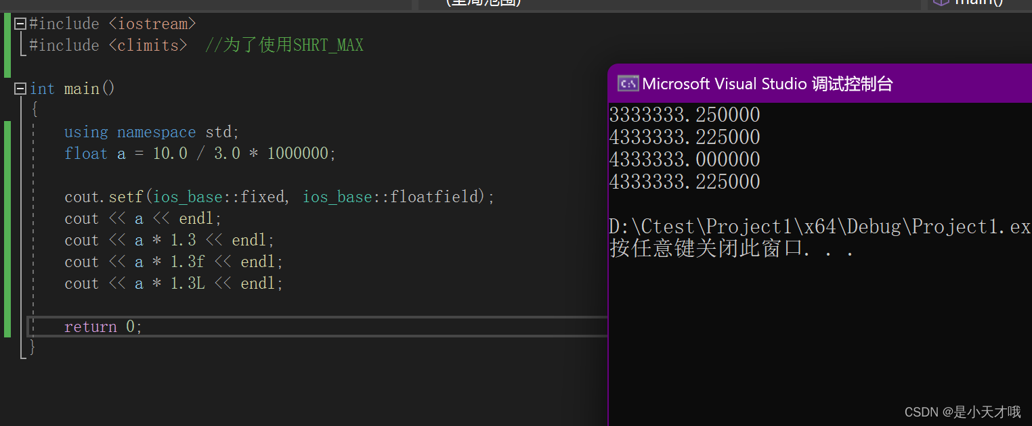Collapse the #include directives region
Image resolution: width=1032 pixels, height=426 pixels.
(x=20, y=23)
